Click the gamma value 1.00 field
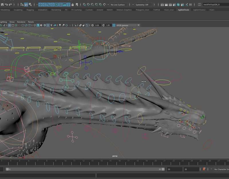Viewport: 229px width, 179px height. [108, 25]
